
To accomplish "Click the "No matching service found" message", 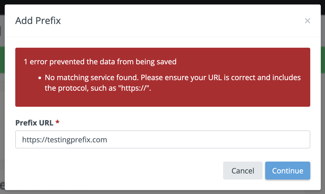I will point(92,78).
